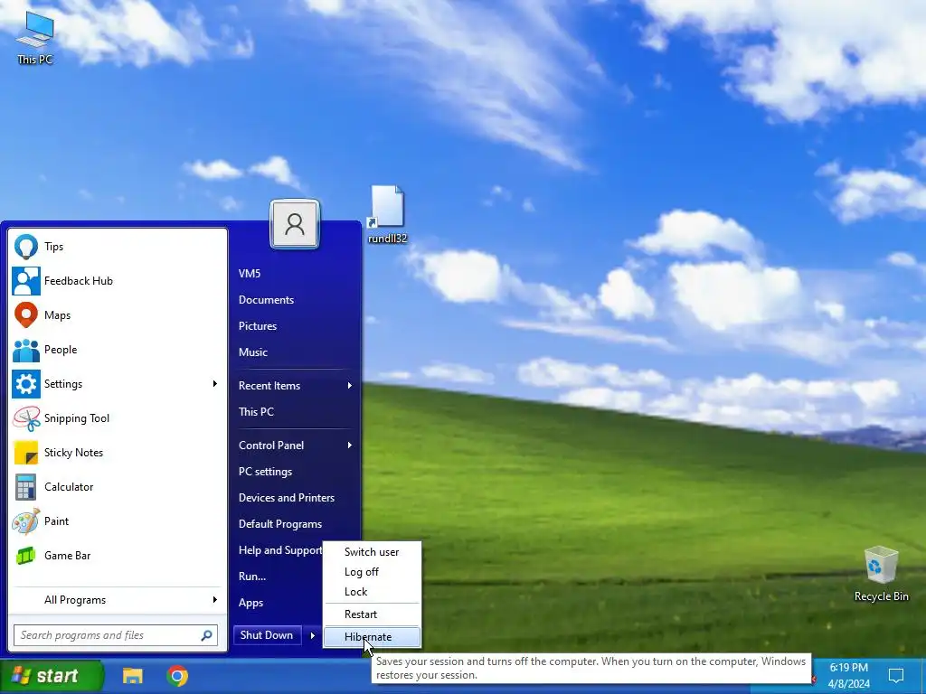926x694 pixels.
Task: Open the Settings gear icon
Action: [26, 384]
